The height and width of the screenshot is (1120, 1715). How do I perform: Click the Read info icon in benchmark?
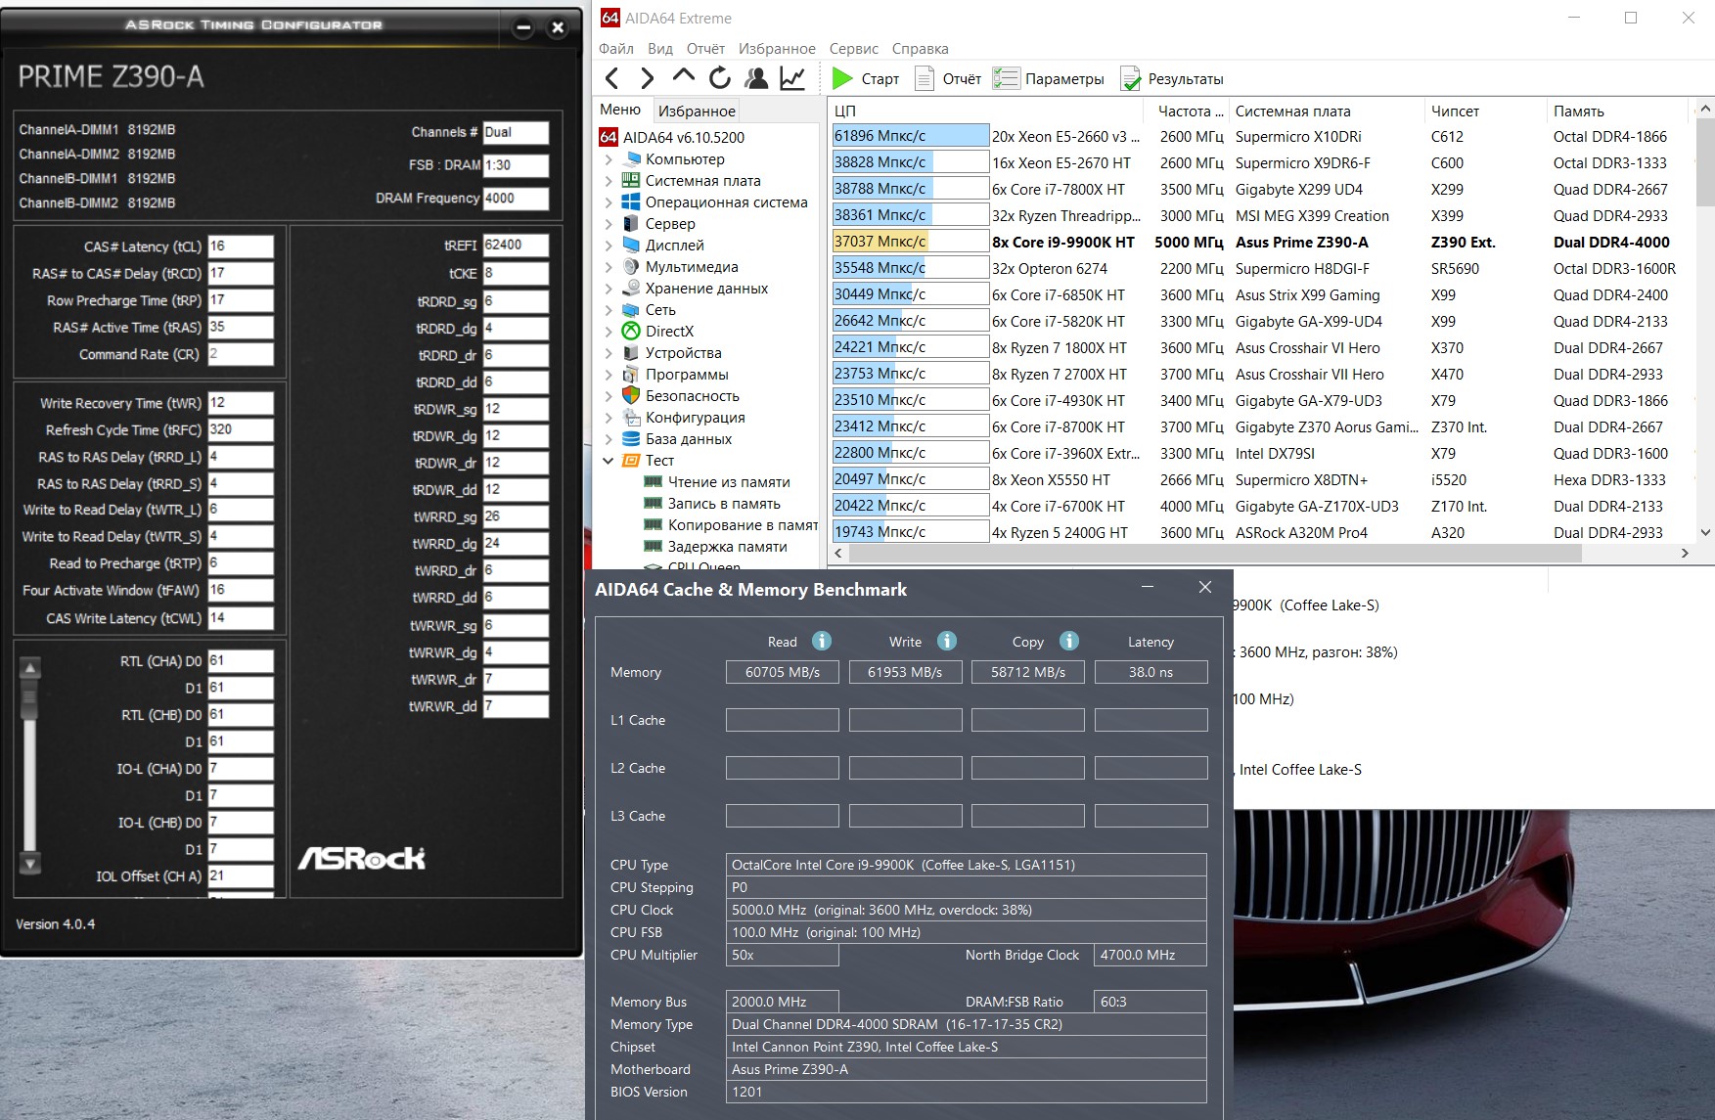pos(822,641)
